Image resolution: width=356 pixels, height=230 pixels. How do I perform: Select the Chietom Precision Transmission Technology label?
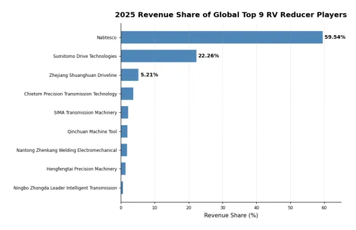click(70, 94)
